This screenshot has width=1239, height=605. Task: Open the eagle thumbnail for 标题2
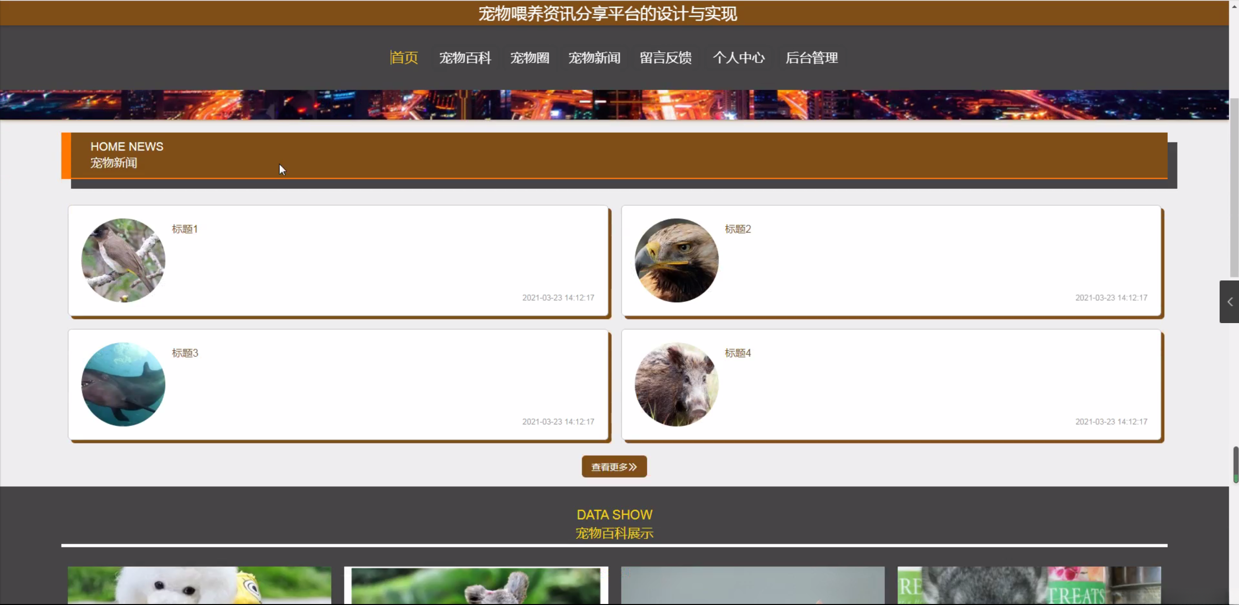point(676,260)
